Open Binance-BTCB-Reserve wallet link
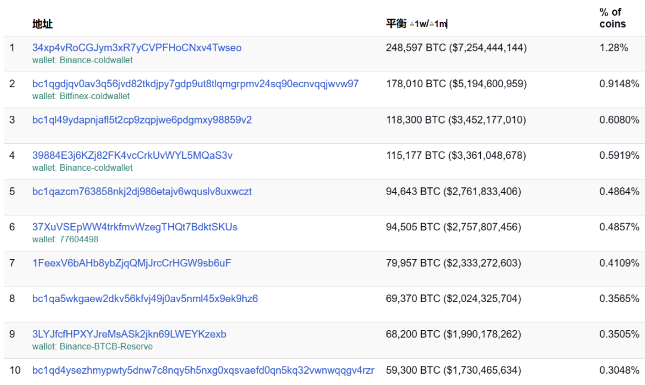The height and width of the screenshot is (385, 645). (106, 347)
